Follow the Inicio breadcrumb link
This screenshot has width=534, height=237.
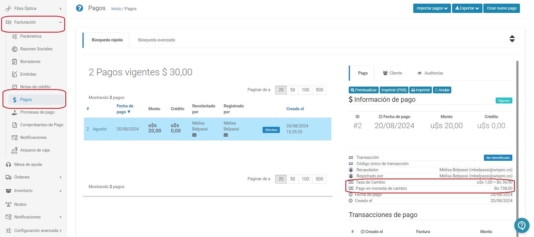point(116,9)
